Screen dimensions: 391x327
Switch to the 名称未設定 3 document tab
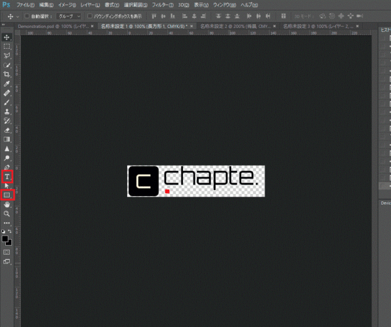[x=318, y=26]
